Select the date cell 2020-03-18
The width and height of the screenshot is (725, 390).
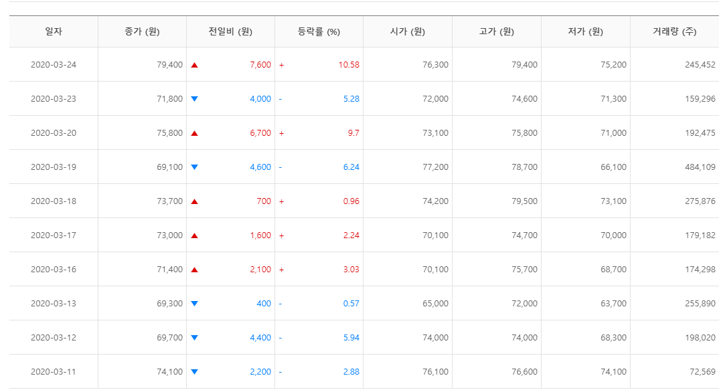pos(54,201)
